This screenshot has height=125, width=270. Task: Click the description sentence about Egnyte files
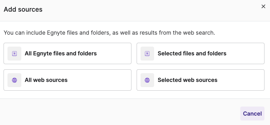[109, 32]
